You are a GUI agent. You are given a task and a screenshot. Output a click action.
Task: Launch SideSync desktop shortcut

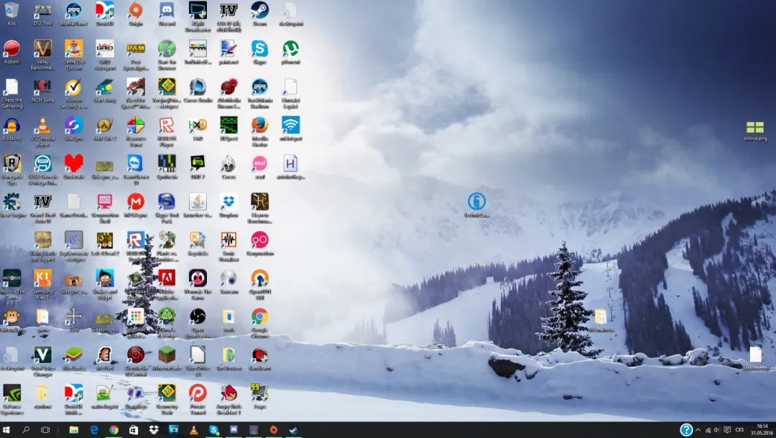(x=74, y=129)
